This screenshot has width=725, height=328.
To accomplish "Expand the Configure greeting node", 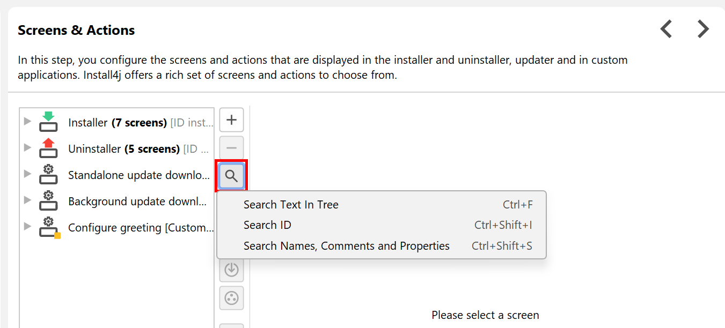I will point(27,227).
